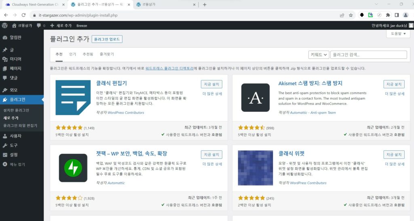Expand the 도움말 help dropdown
Viewport: 414px width, 221px height.
398,34
